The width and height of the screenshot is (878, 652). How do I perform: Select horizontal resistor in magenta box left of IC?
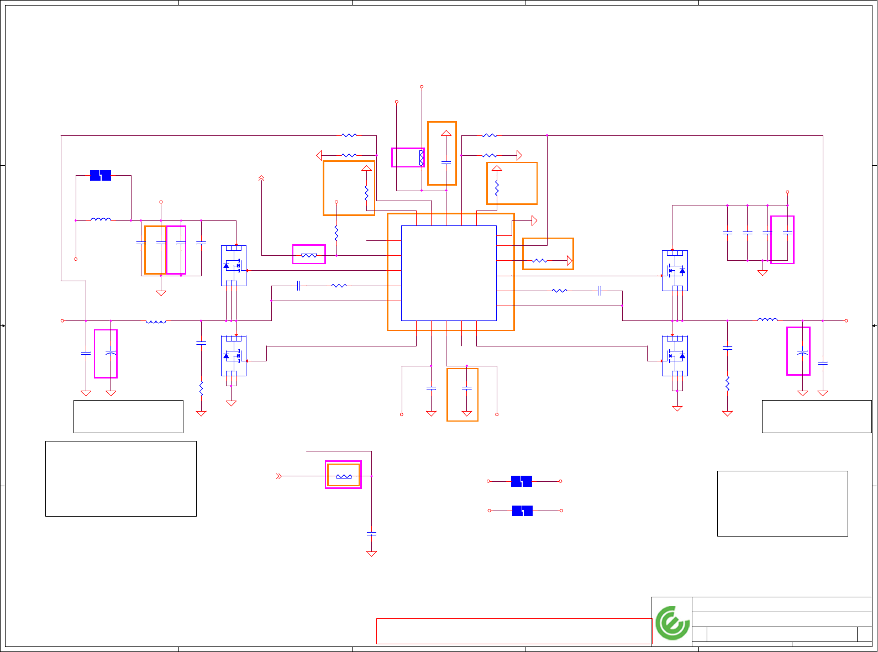coord(309,255)
